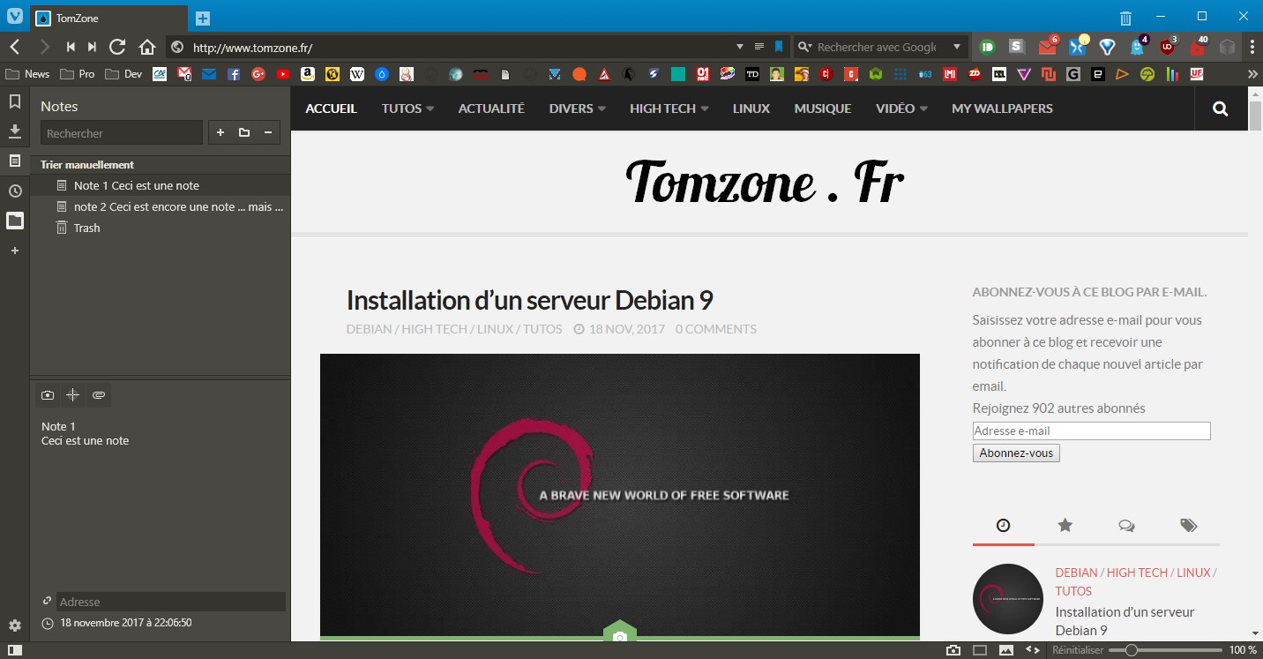1263x659 pixels.
Task: Expand the DIVERS menu
Action: tap(577, 109)
